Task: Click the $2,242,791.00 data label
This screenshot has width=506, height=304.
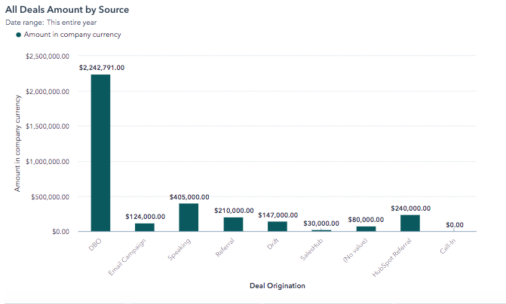Action: [x=102, y=68]
